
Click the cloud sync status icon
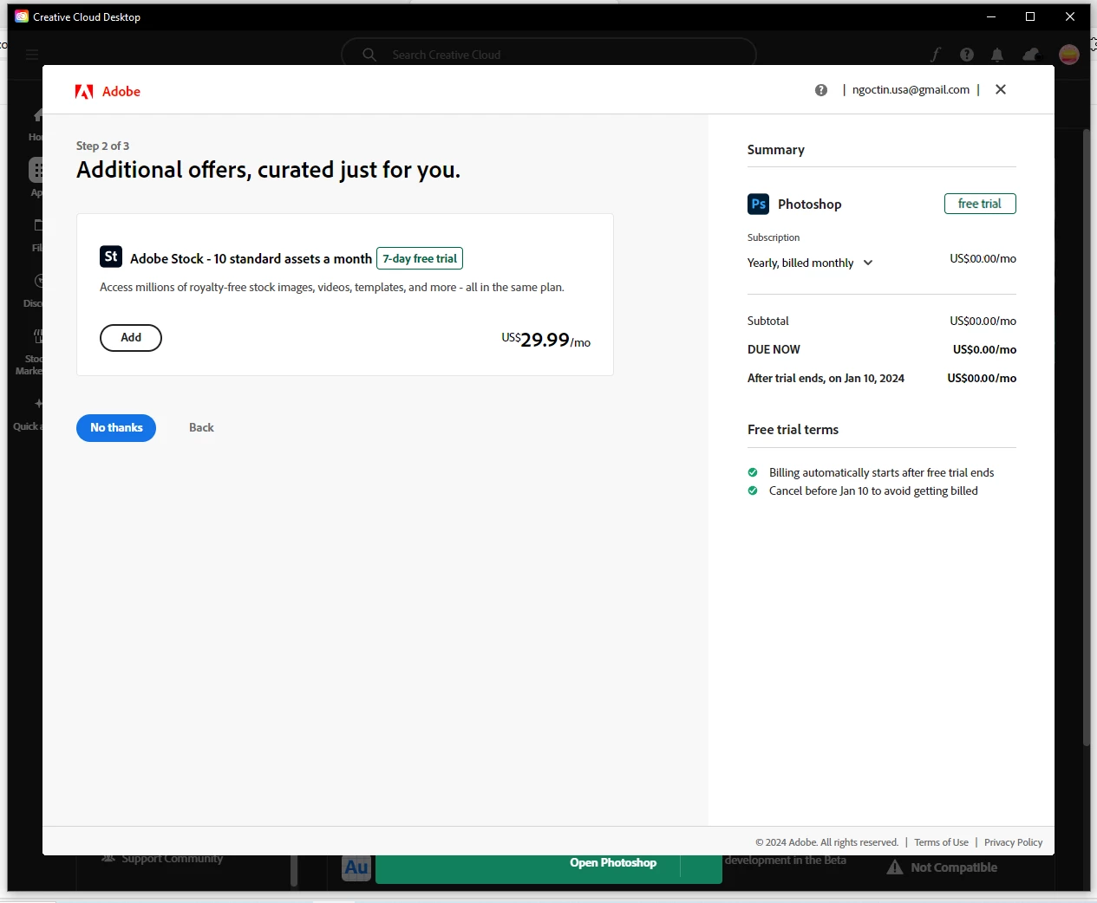point(1030,55)
